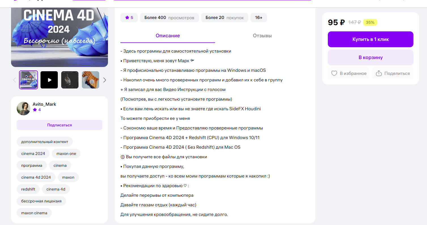This screenshot has width=427, height=225.
Task: Click the Приветствую, меня зовут Марк line
Action: [157, 61]
